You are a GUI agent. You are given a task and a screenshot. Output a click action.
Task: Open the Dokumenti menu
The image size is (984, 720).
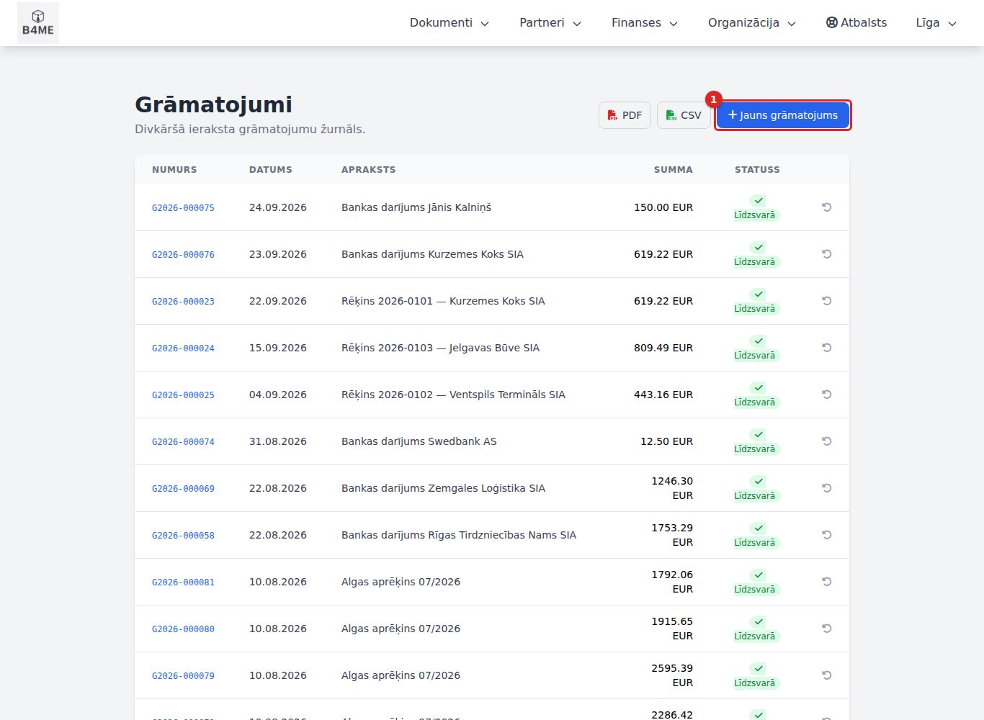pyautogui.click(x=449, y=23)
